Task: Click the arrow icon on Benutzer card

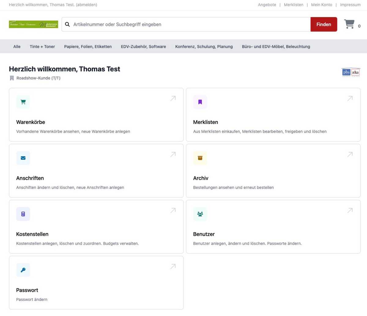Action: click(350, 210)
